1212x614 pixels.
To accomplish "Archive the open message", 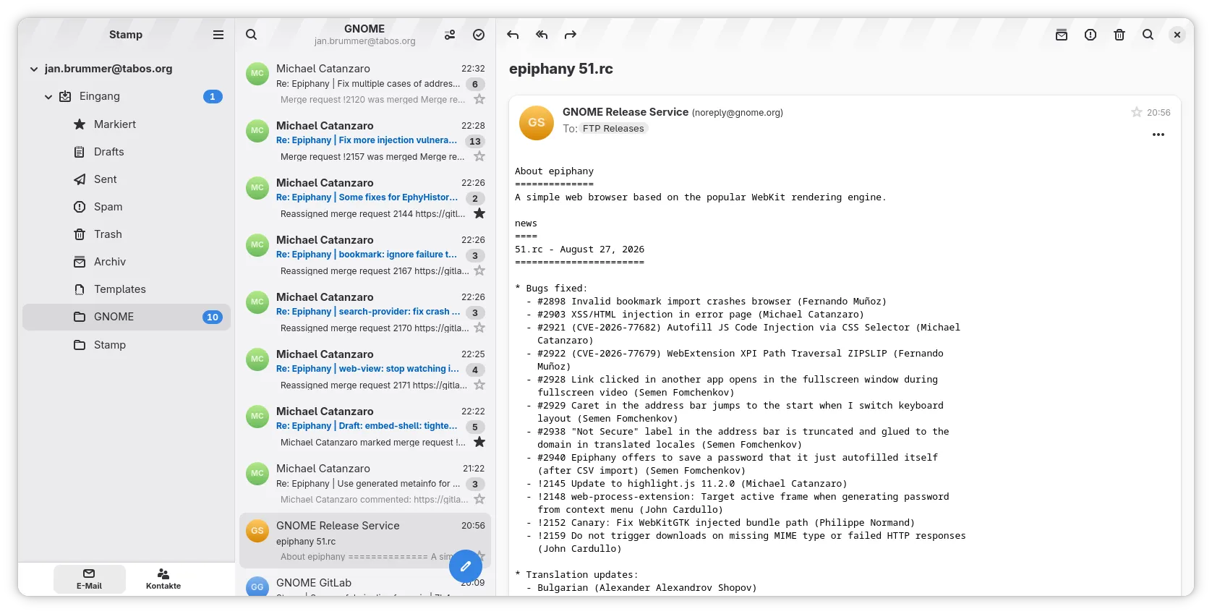I will tap(1062, 35).
